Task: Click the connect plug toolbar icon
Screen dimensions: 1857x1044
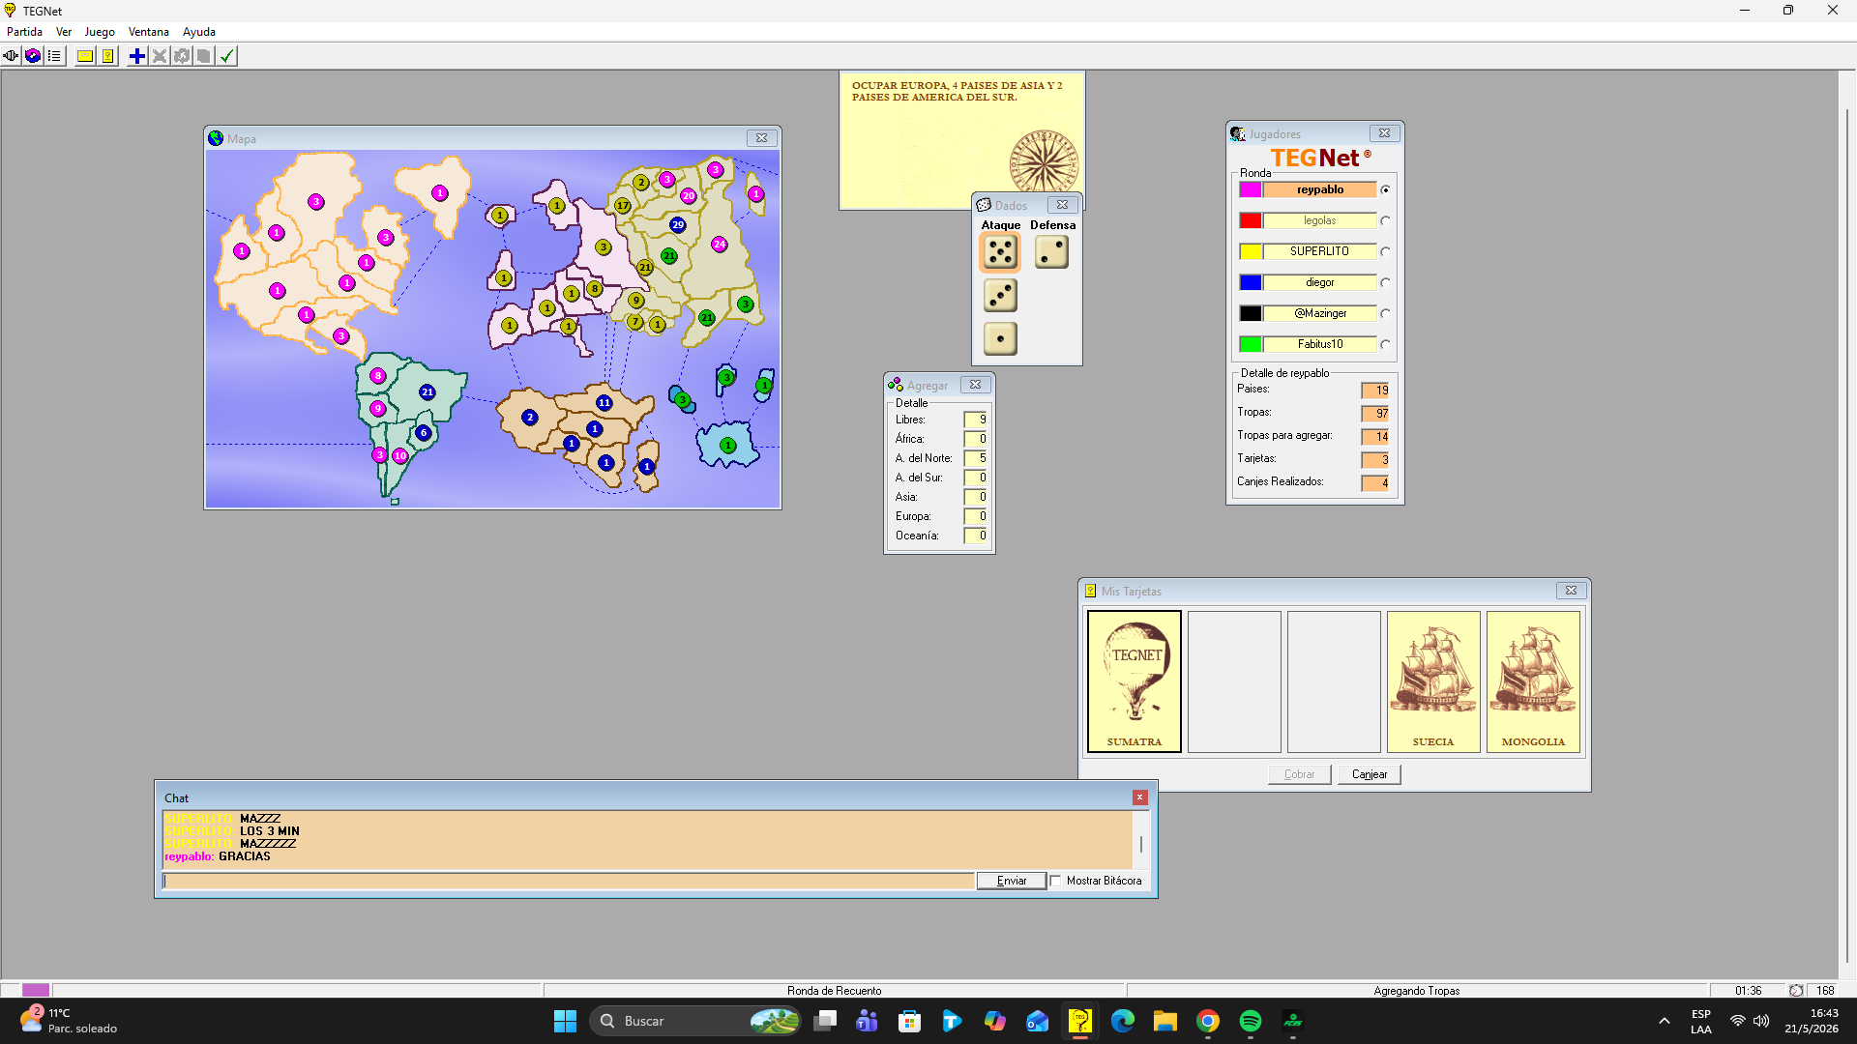Action: click(11, 56)
